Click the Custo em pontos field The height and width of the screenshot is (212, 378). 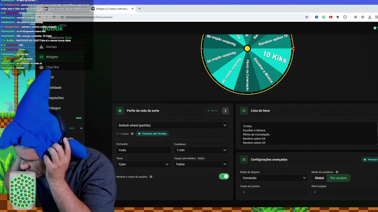point(274,192)
